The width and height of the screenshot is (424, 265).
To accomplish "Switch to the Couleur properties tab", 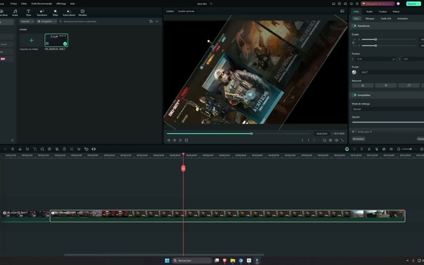I will tap(383, 12).
